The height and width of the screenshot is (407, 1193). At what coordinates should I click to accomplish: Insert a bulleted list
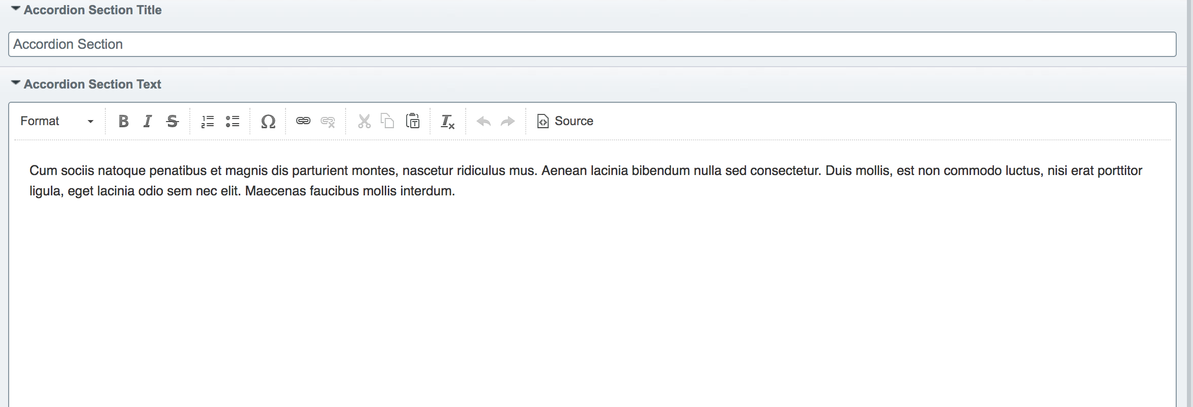233,121
